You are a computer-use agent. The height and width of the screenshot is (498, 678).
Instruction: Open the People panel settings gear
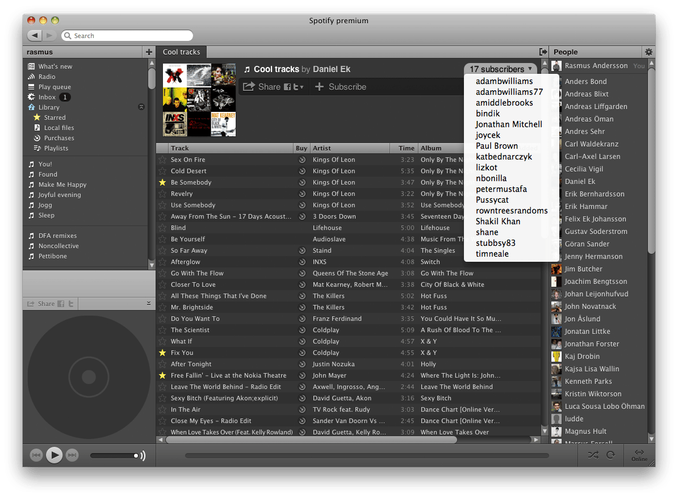648,52
